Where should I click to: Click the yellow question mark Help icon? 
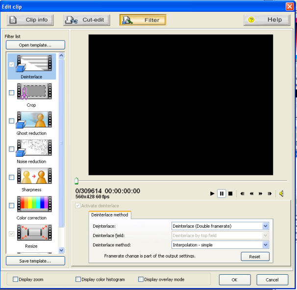[251, 20]
